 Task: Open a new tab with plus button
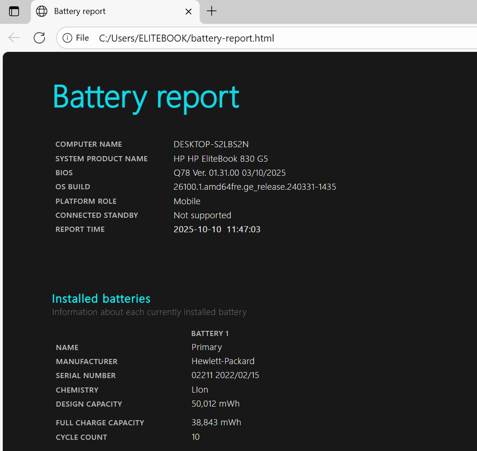[x=212, y=11]
